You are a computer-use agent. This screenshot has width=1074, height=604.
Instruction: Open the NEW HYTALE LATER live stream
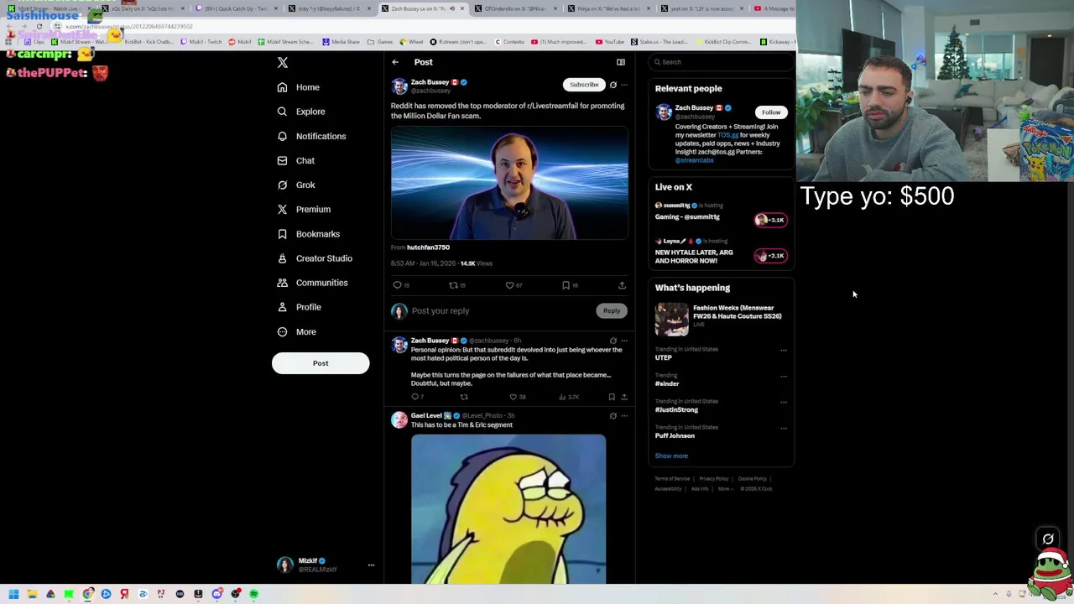[721, 252]
